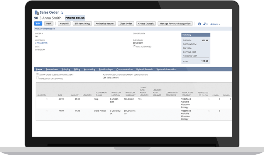Image resolution: width=264 pixels, height=155 pixels.
Task: Click the rate cell 45.99
Action: pos(61,99)
